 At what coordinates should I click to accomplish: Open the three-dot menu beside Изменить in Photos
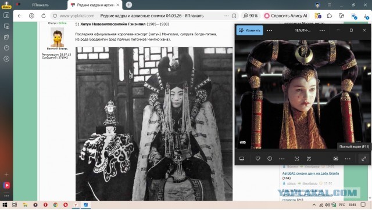pos(270,31)
